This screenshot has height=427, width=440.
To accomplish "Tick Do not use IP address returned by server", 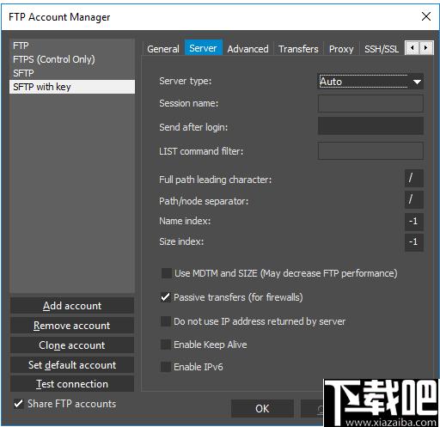I will pos(166,321).
